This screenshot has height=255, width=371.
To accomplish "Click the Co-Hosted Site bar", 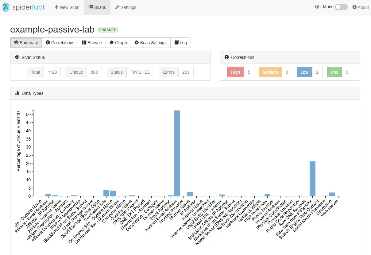I will (x=106, y=193).
